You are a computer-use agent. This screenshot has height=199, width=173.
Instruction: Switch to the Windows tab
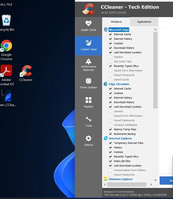116,22
